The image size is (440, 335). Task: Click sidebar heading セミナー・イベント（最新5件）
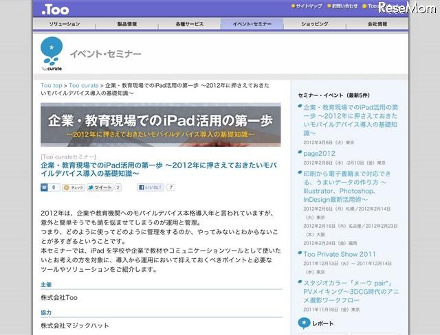click(x=334, y=95)
